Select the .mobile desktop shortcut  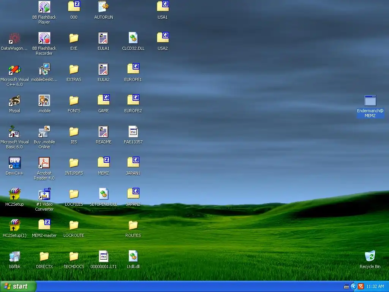click(x=44, y=100)
